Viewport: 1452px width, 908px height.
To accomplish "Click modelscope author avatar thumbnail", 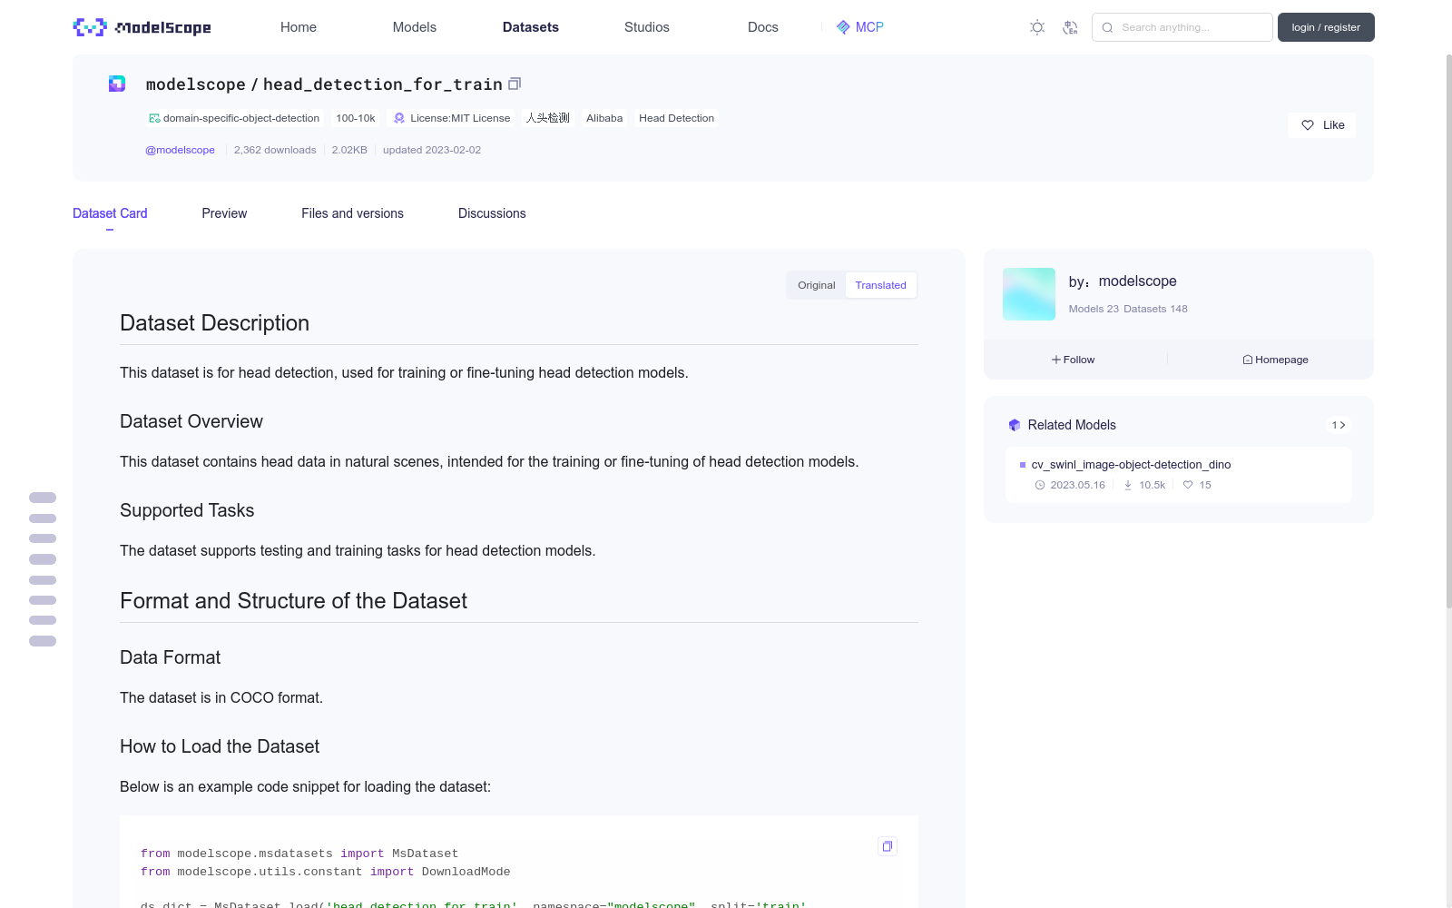I will tap(1029, 294).
